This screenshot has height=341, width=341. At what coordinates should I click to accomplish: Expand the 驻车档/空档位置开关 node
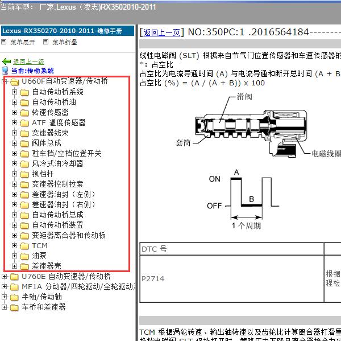14,153
